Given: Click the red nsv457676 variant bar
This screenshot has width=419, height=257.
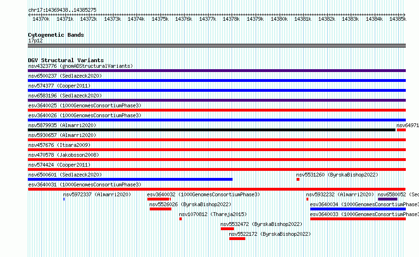Looking at the screenshot, I should coord(217,150).
